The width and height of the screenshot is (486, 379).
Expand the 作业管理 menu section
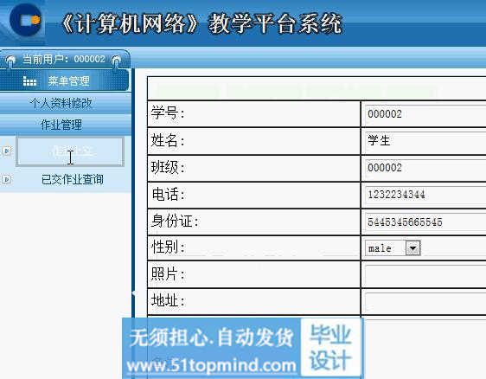(61, 125)
